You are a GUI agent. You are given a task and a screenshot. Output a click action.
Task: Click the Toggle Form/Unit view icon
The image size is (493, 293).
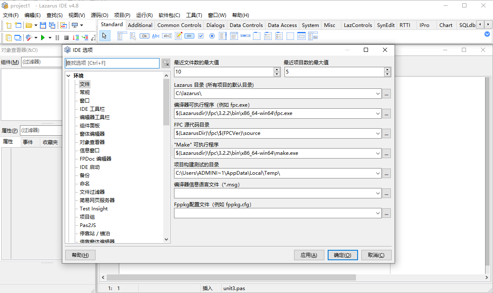tap(63, 25)
